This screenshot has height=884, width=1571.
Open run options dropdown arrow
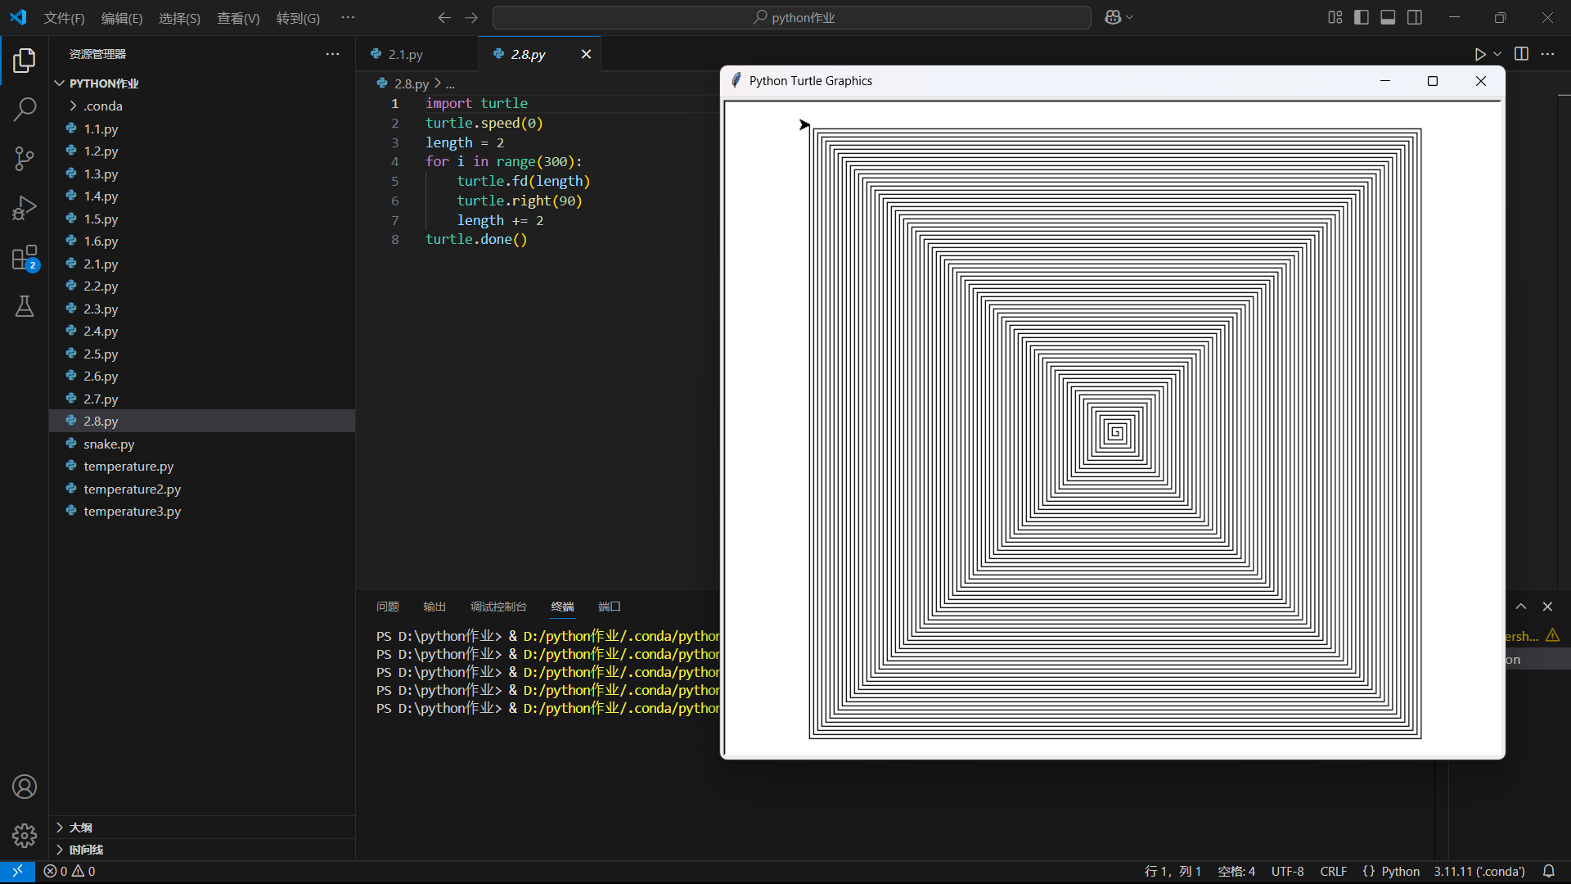pyautogui.click(x=1497, y=54)
